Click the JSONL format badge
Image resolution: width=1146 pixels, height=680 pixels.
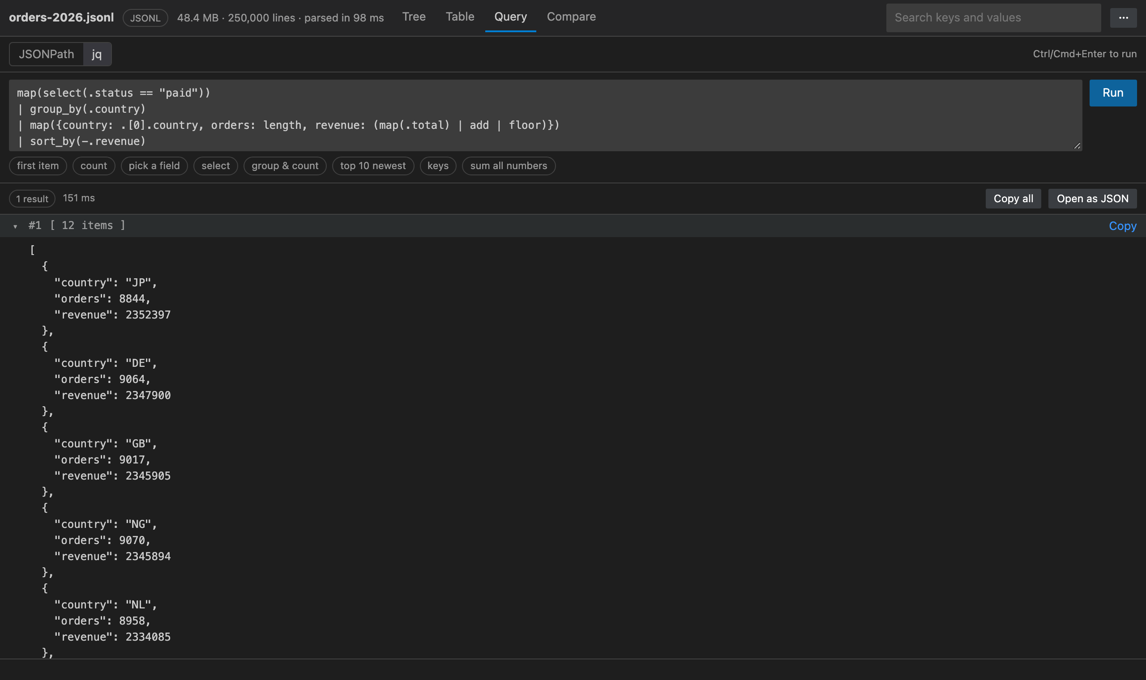[145, 18]
